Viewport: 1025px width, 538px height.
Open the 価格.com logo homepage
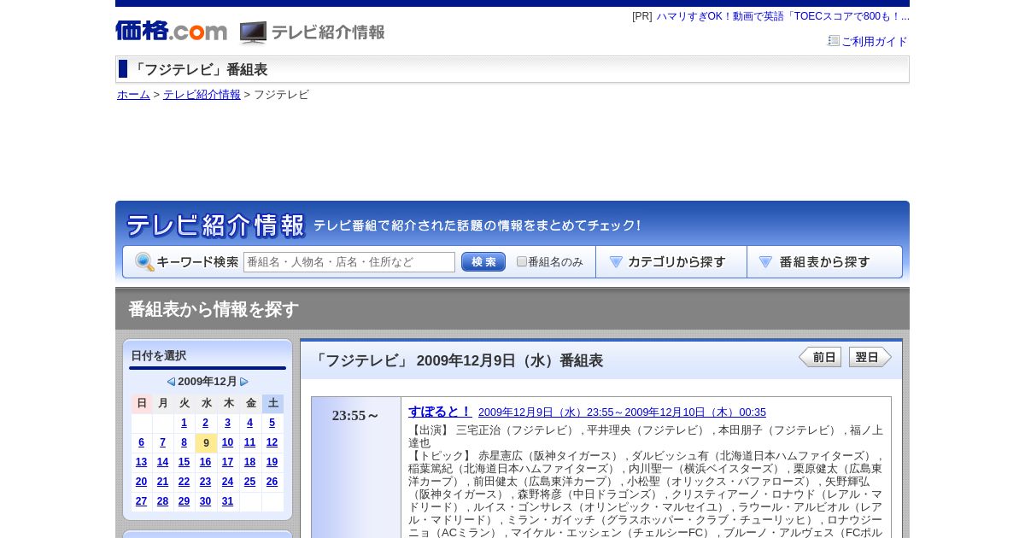171,32
